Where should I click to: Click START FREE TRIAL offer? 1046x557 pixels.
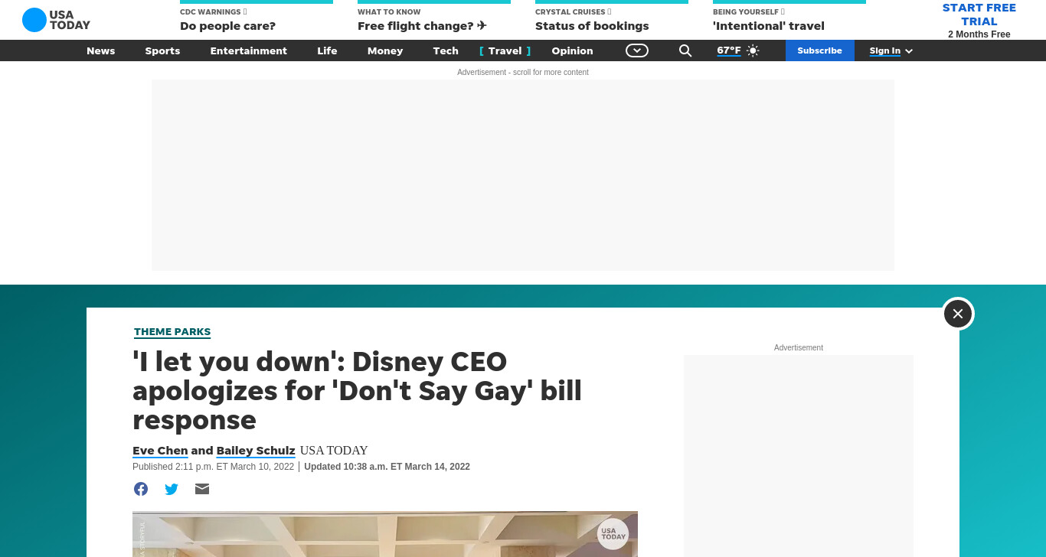point(979,15)
